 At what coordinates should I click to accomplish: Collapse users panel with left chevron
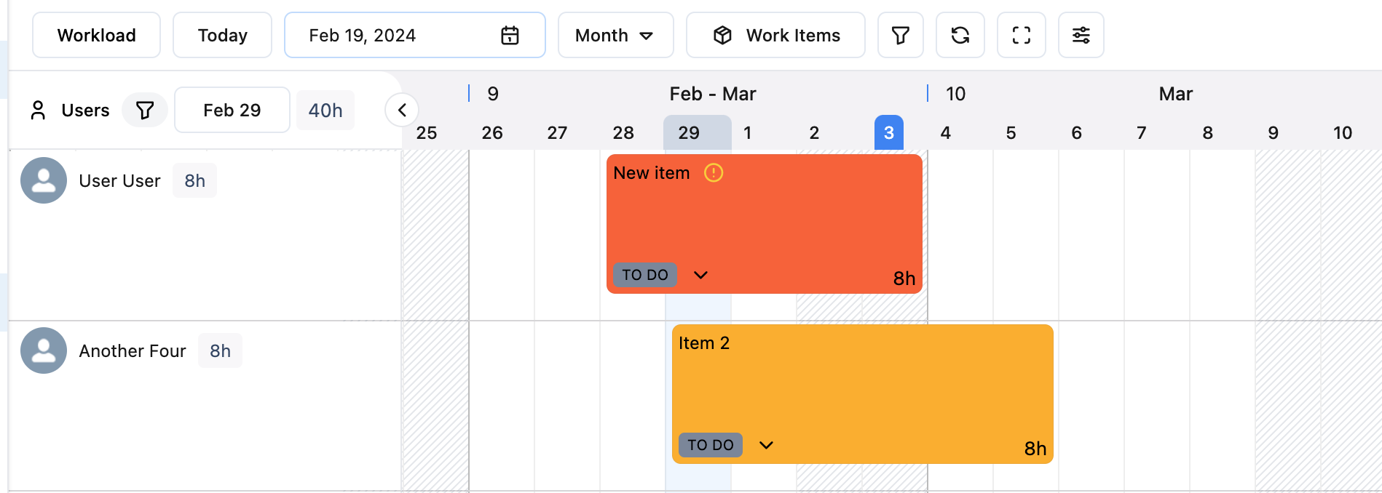pyautogui.click(x=402, y=111)
